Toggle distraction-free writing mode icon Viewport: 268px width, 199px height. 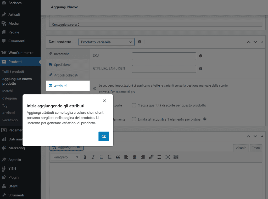tap(168, 157)
